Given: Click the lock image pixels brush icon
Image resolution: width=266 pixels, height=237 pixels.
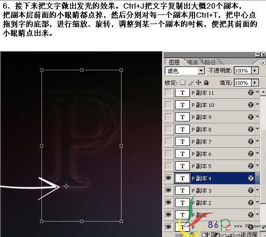Looking at the screenshot, I should coord(191,82).
